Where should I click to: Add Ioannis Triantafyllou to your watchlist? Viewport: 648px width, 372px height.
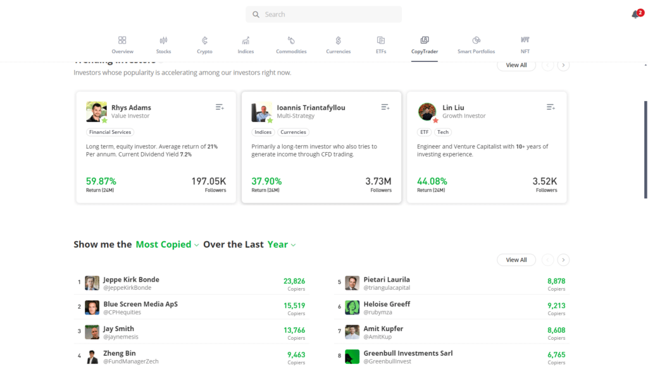tap(385, 107)
